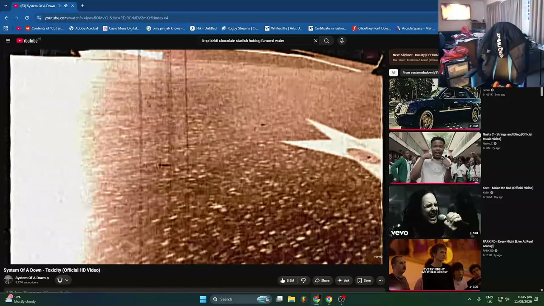Click the YouTube search query field
Screen dimensions: 544x306
tap(255, 41)
